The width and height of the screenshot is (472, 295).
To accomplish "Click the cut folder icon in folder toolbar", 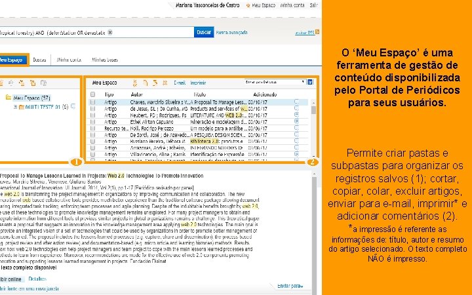I will [x=22, y=83].
